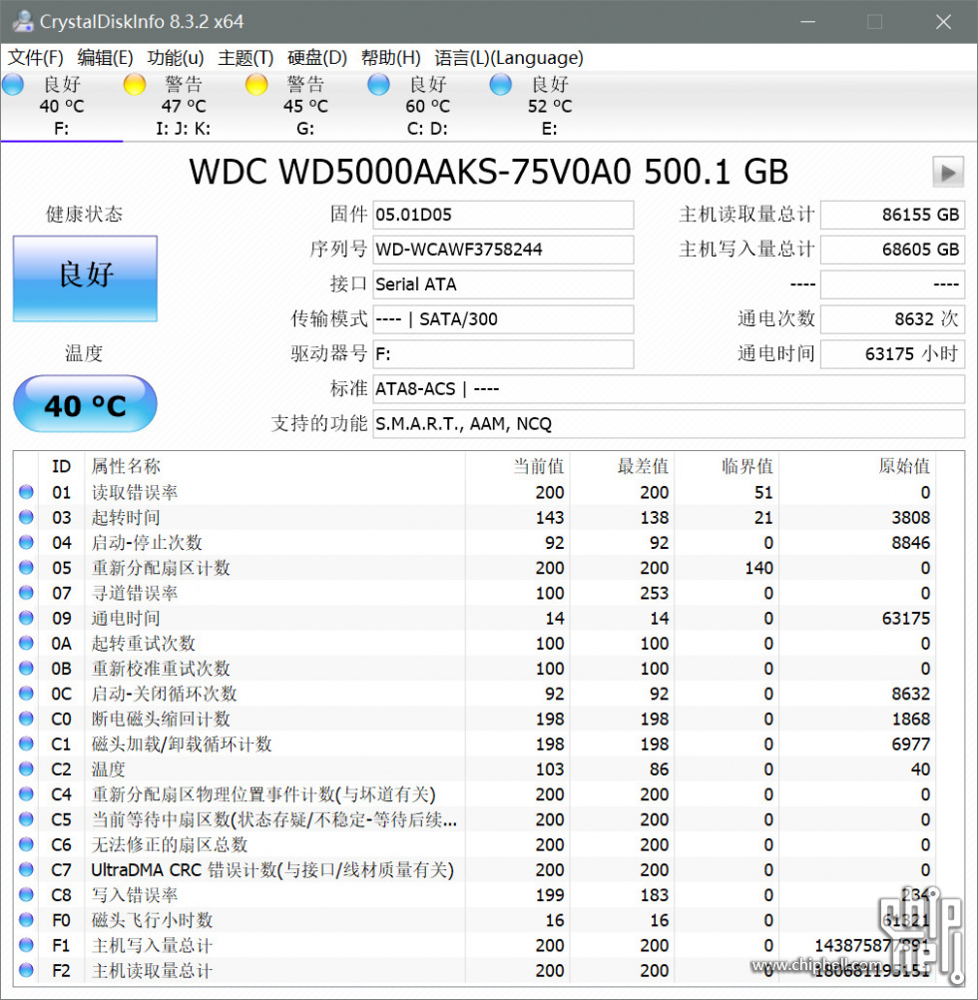Click the status dot for attribute 0A 起转重试次数

click(26, 644)
